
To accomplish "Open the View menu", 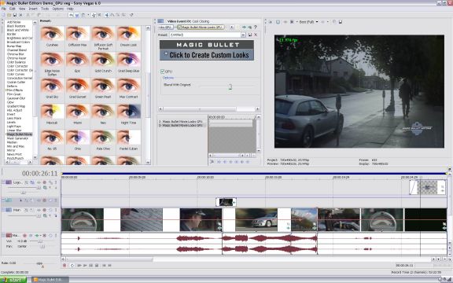I will [22, 9].
